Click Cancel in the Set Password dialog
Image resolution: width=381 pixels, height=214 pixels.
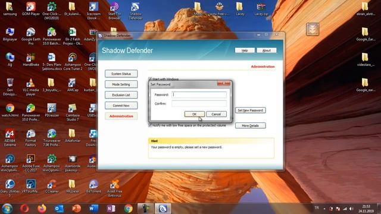[x=216, y=114]
